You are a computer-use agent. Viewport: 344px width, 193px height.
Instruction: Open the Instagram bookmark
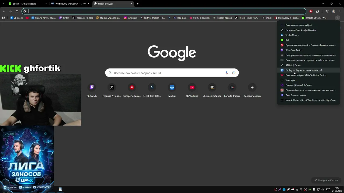130,18
